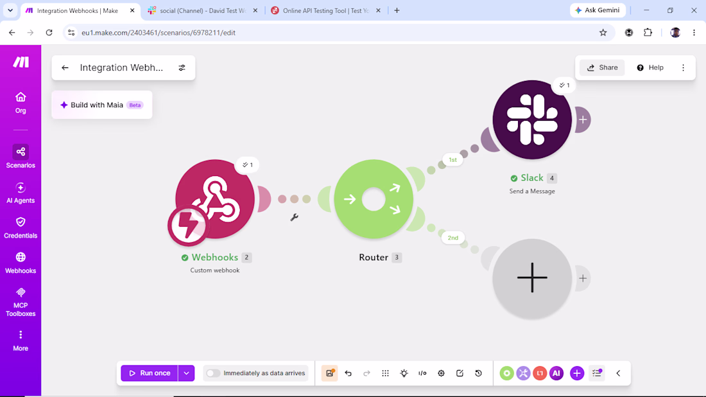Click purple plus to add favorites

pyautogui.click(x=577, y=373)
